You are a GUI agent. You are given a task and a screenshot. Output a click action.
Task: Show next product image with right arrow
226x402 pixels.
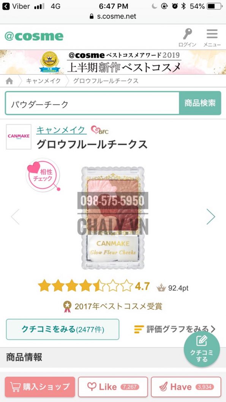point(211,217)
